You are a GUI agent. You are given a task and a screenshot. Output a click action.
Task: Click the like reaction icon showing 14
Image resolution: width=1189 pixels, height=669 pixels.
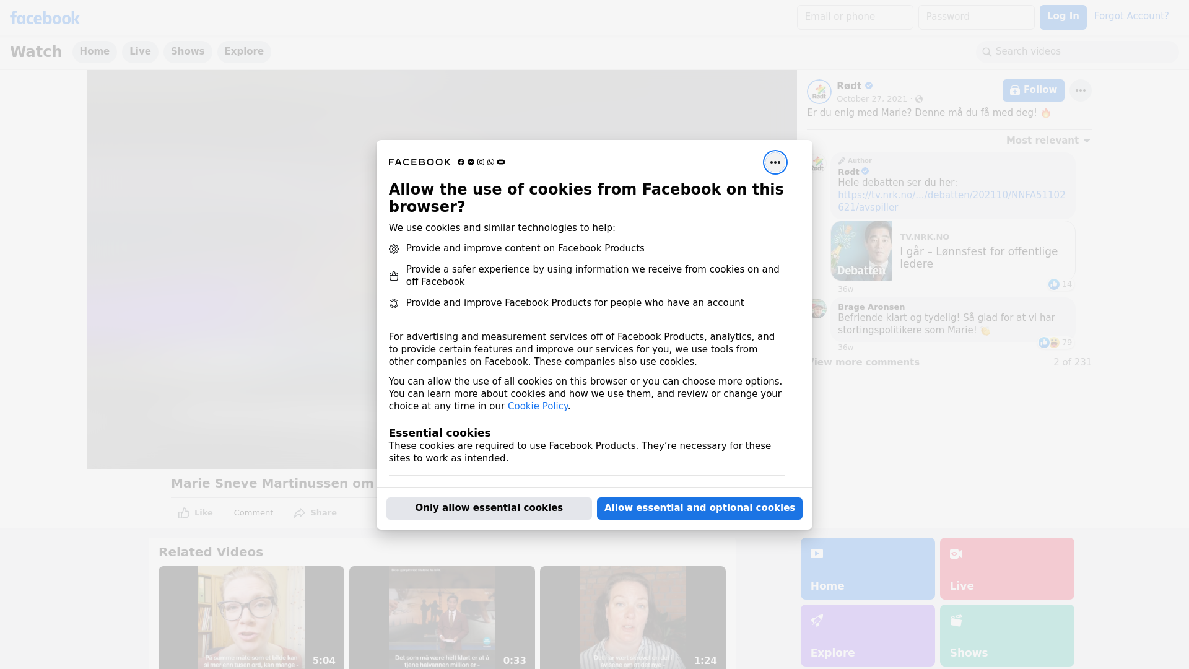[x=1053, y=284]
